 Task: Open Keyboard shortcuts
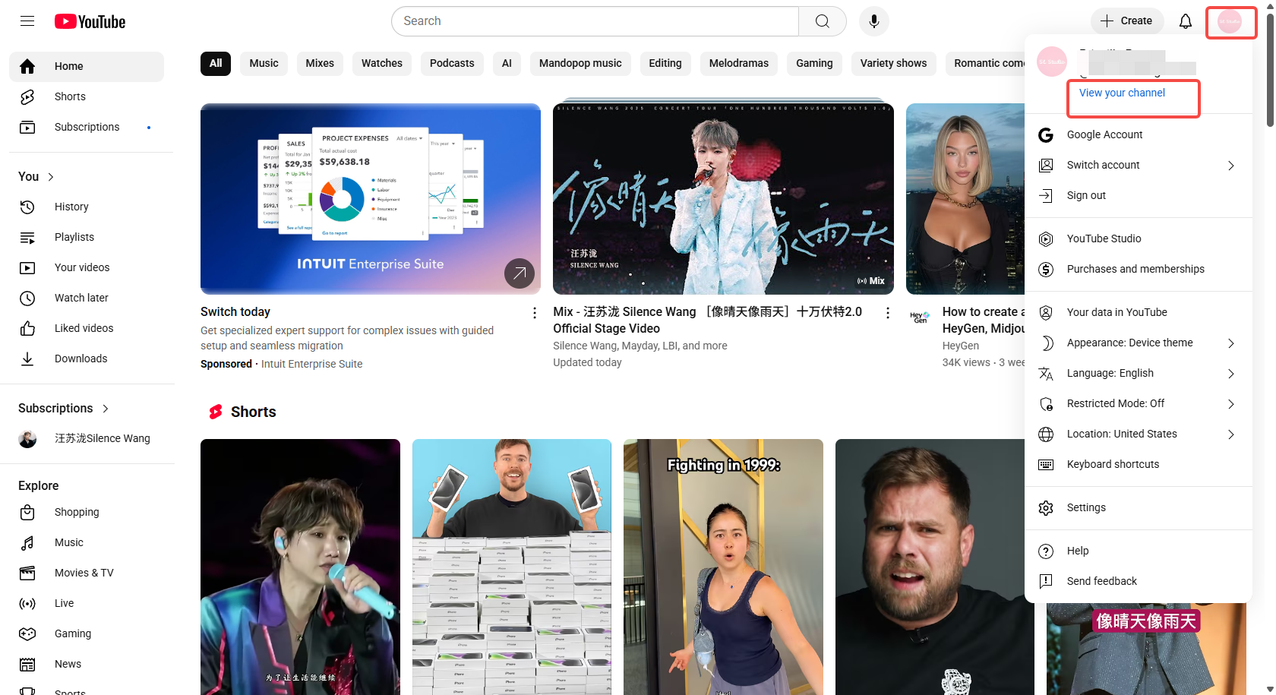(x=1139, y=464)
